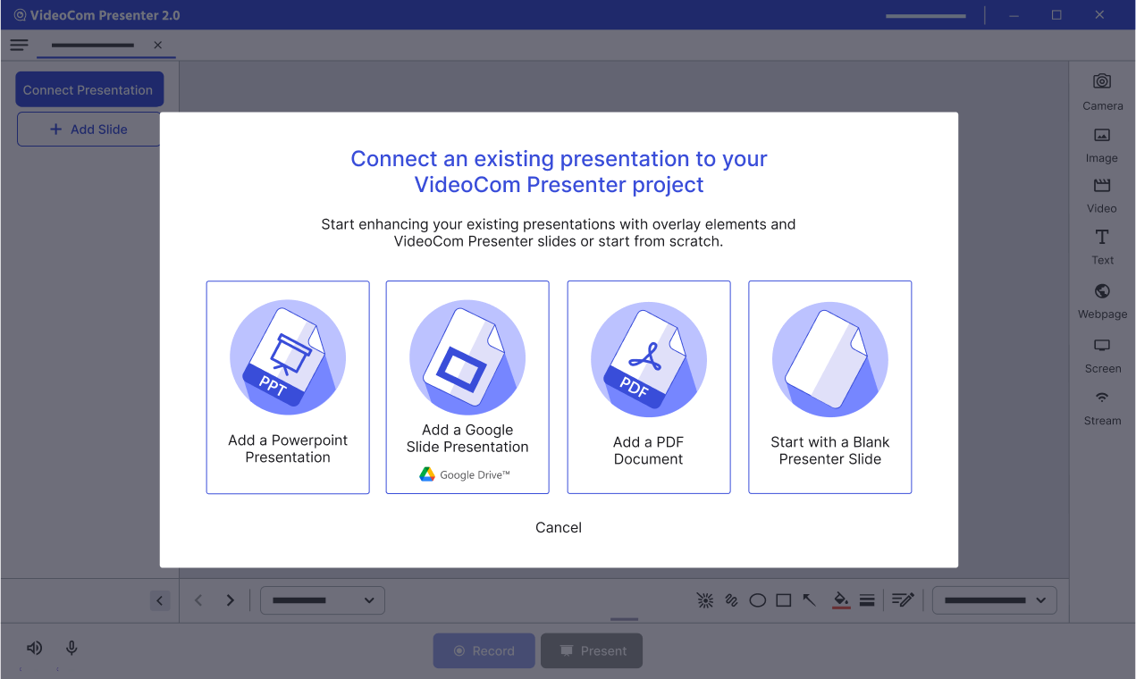Select the Camera tool in the right sidebar

(x=1101, y=92)
